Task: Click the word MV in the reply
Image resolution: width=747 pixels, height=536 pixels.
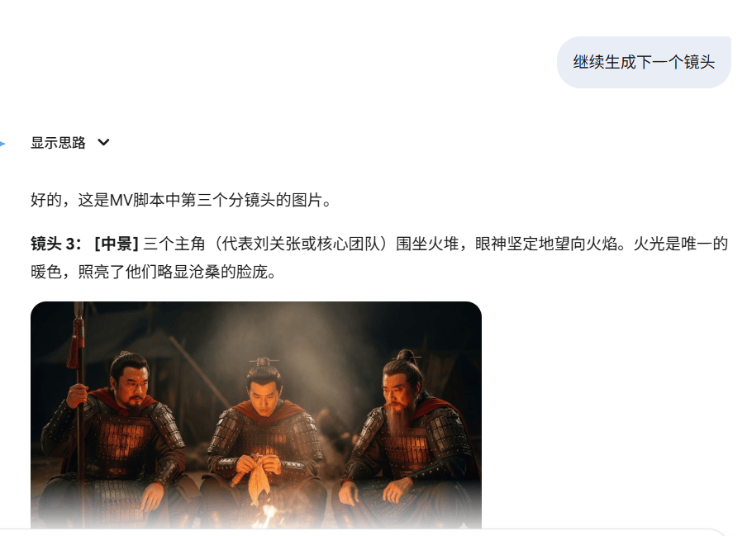Action: click(x=121, y=200)
